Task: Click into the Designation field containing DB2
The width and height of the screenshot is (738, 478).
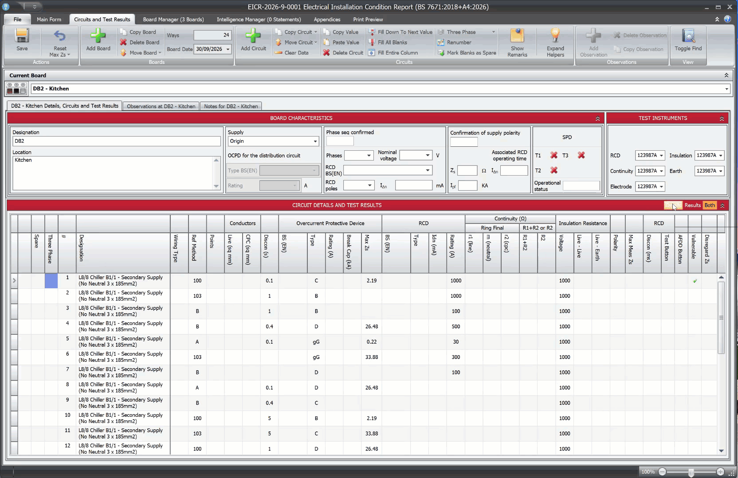Action: click(x=117, y=141)
